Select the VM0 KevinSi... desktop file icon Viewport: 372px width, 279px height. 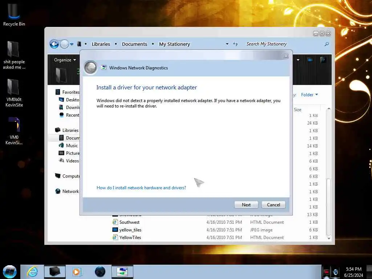pyautogui.click(x=14, y=131)
